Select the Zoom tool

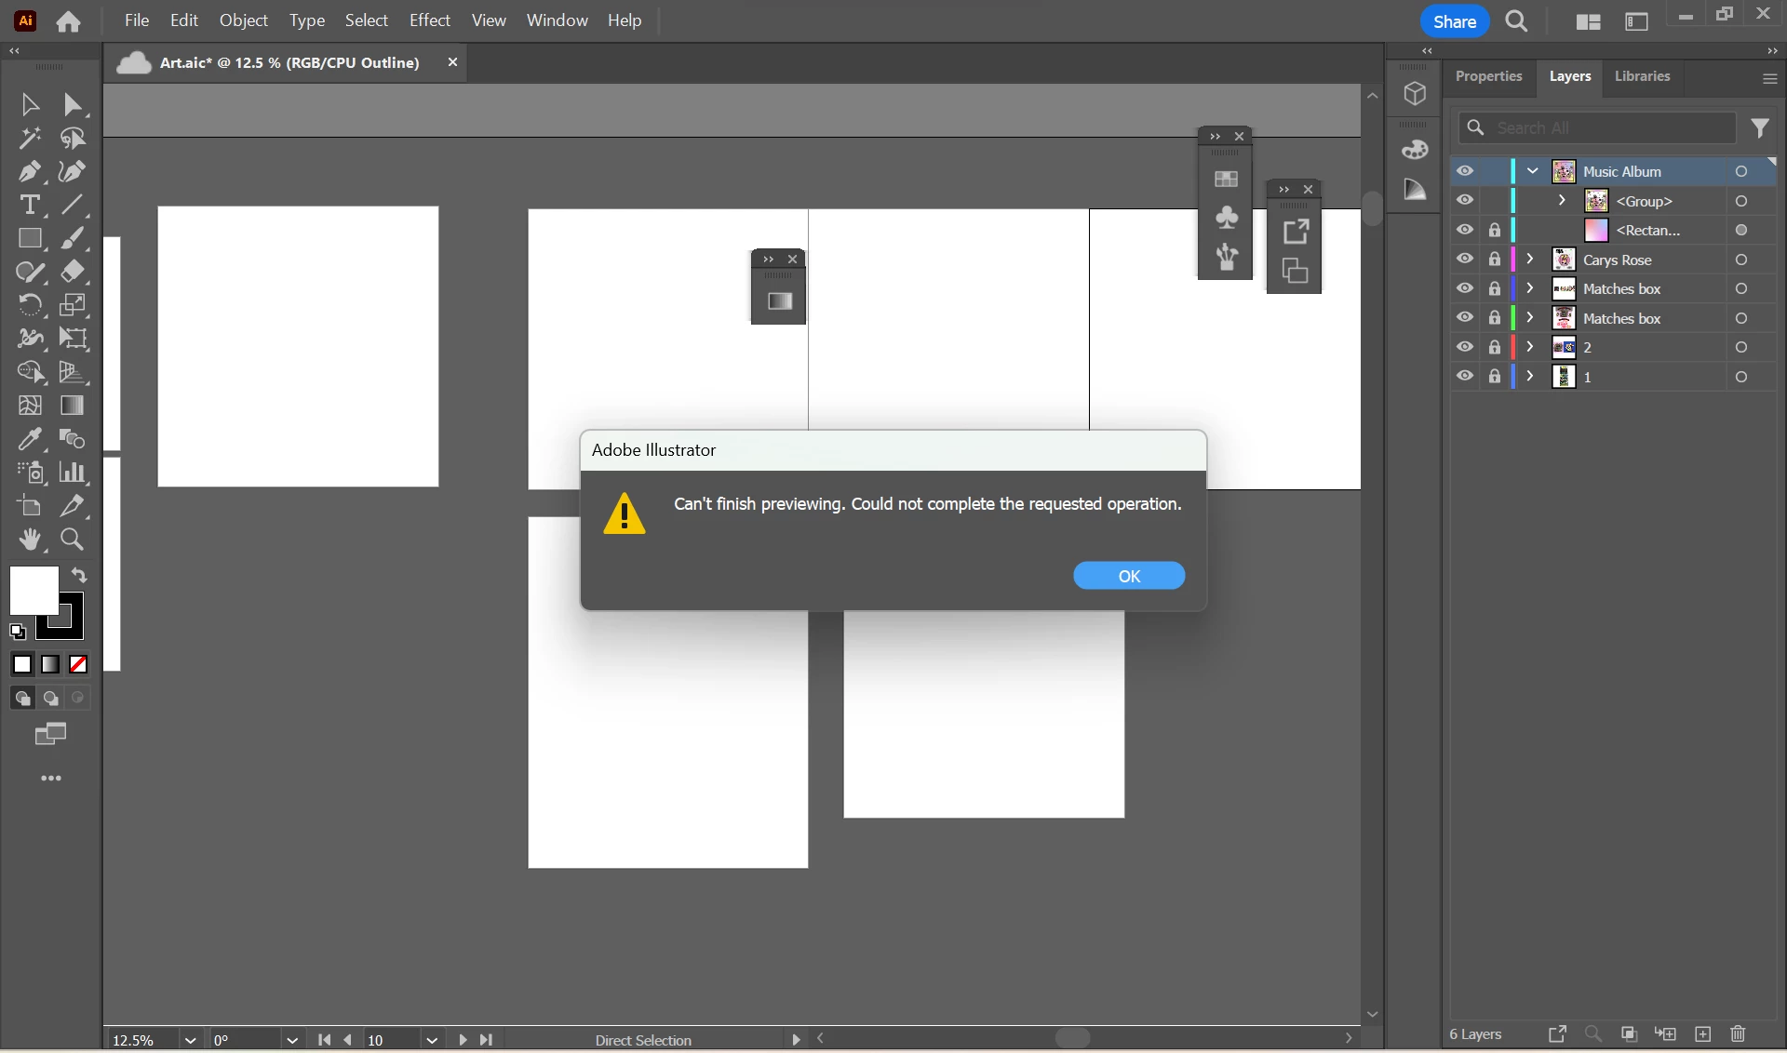point(73,540)
